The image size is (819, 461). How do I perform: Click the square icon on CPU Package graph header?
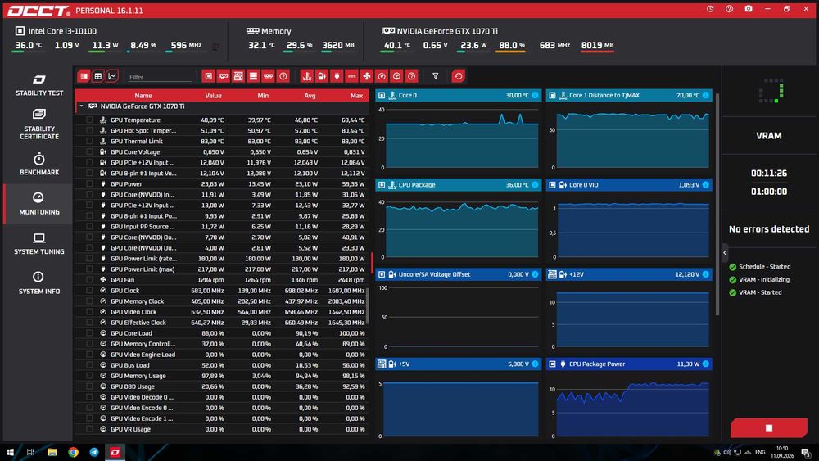coord(382,185)
